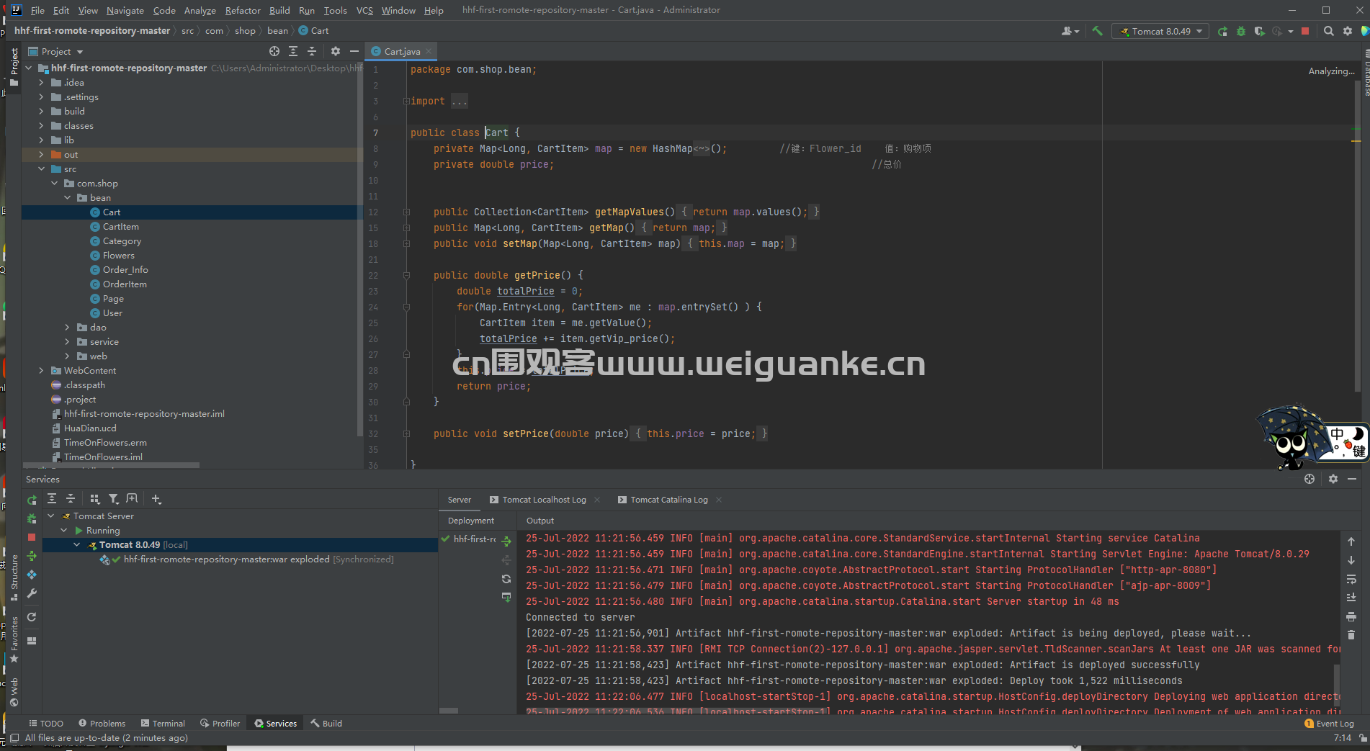Image resolution: width=1370 pixels, height=751 pixels.
Task: Unfold getMapValues method at line 12
Action: point(406,212)
